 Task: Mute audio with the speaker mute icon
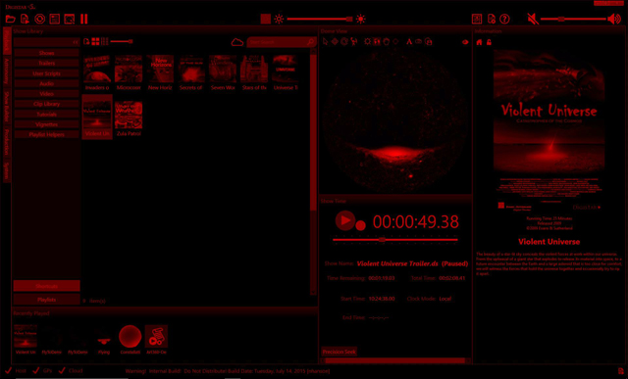533,19
